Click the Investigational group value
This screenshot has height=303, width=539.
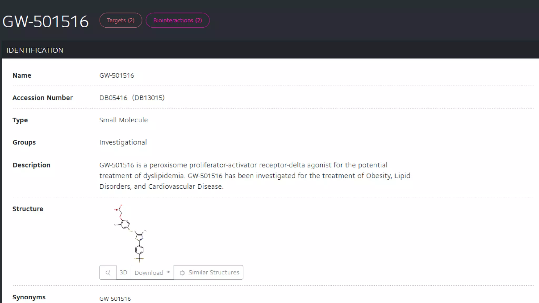pos(123,142)
